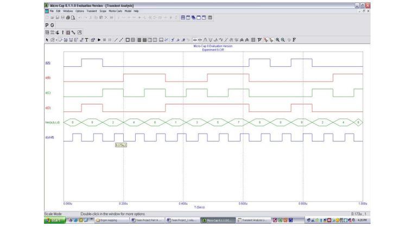Switch to Transient Analysis taskbar button
The height and width of the screenshot is (245, 412).
253,221
